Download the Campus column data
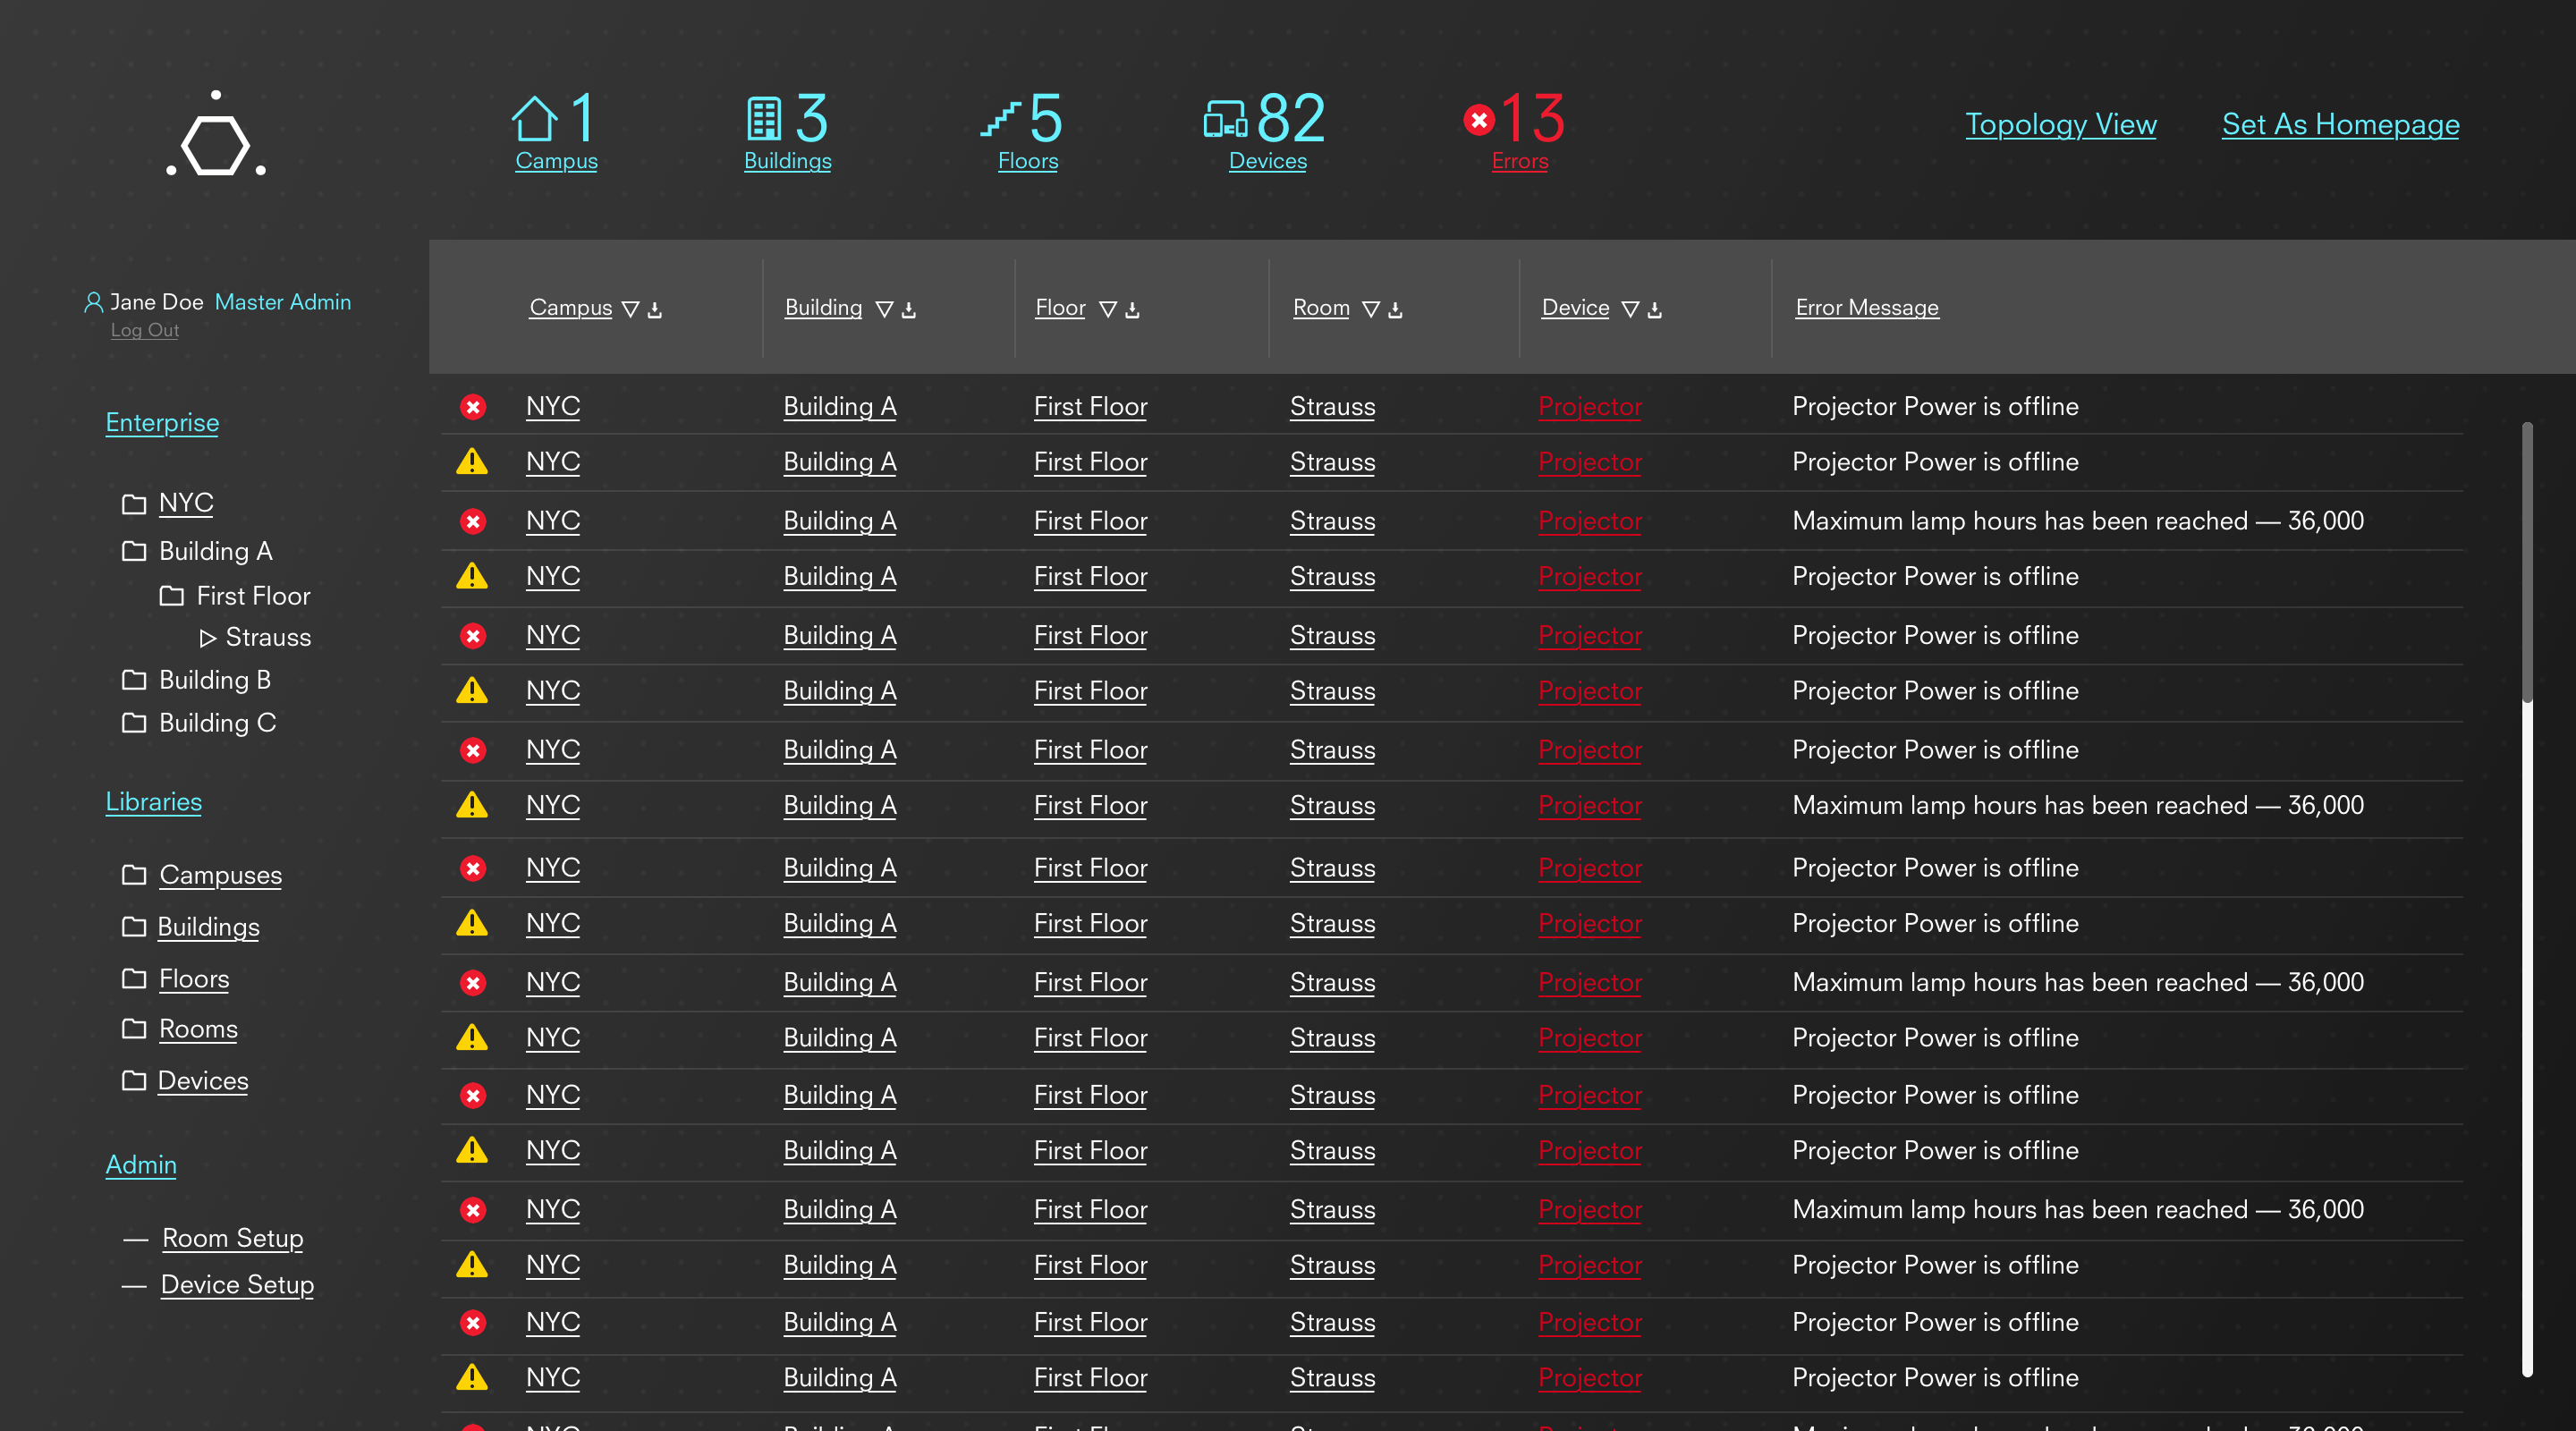The height and width of the screenshot is (1431, 2576). (x=655, y=310)
